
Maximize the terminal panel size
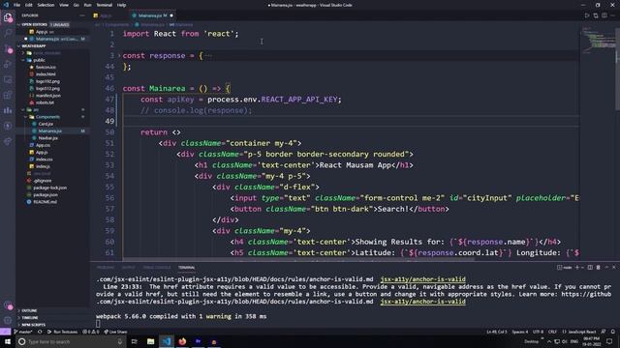[x=606, y=267]
